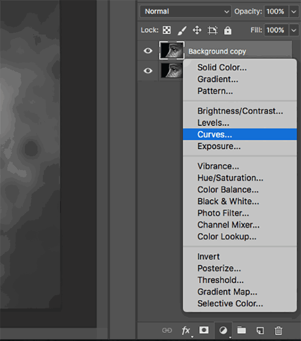Add a Channel Mixer... adjustment

pyautogui.click(x=240, y=225)
